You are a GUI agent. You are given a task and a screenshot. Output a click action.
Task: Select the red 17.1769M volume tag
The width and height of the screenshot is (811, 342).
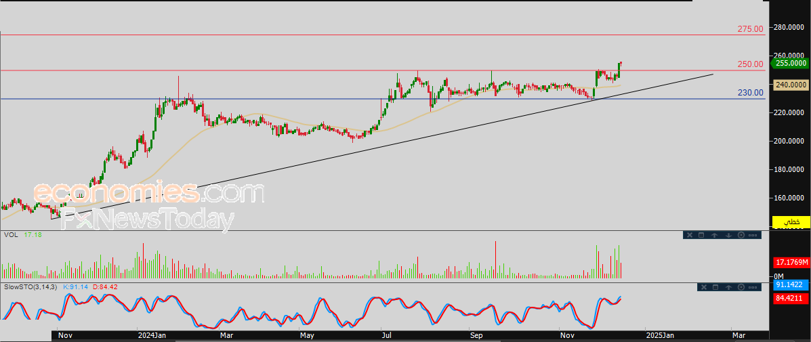(791, 263)
